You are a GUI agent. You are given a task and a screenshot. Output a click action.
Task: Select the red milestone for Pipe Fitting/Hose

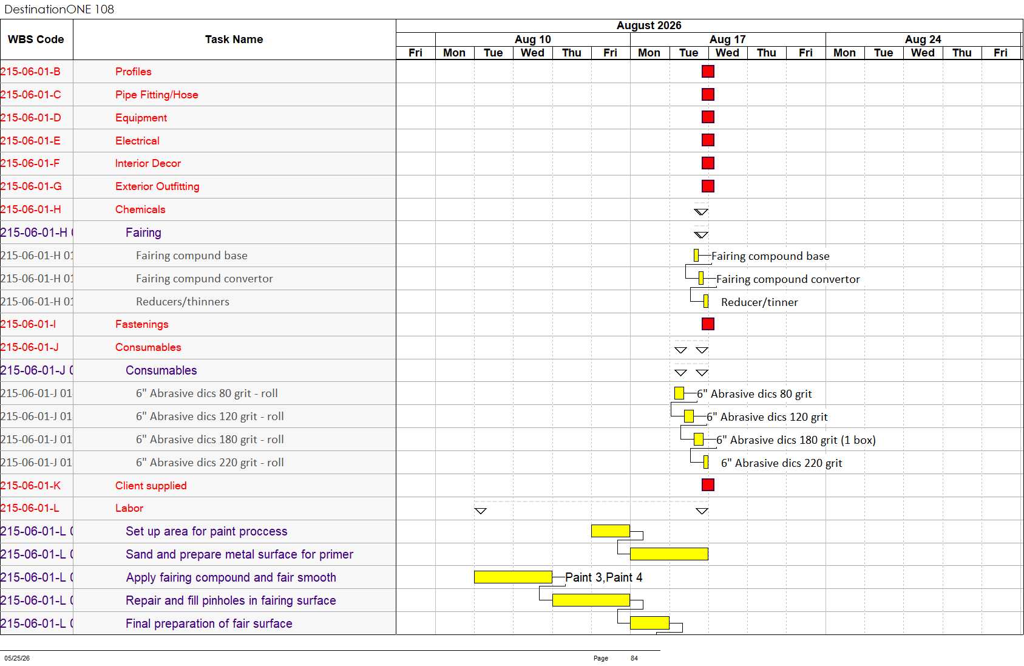(x=708, y=95)
